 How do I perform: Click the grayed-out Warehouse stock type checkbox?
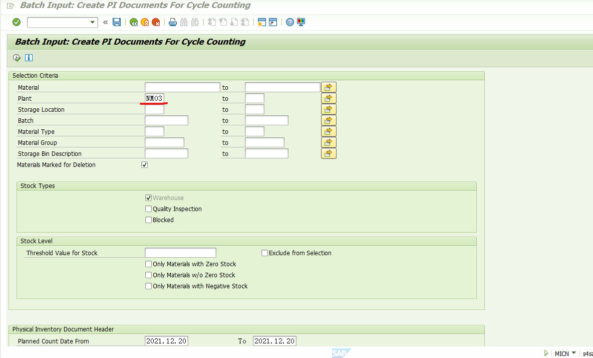tap(149, 198)
